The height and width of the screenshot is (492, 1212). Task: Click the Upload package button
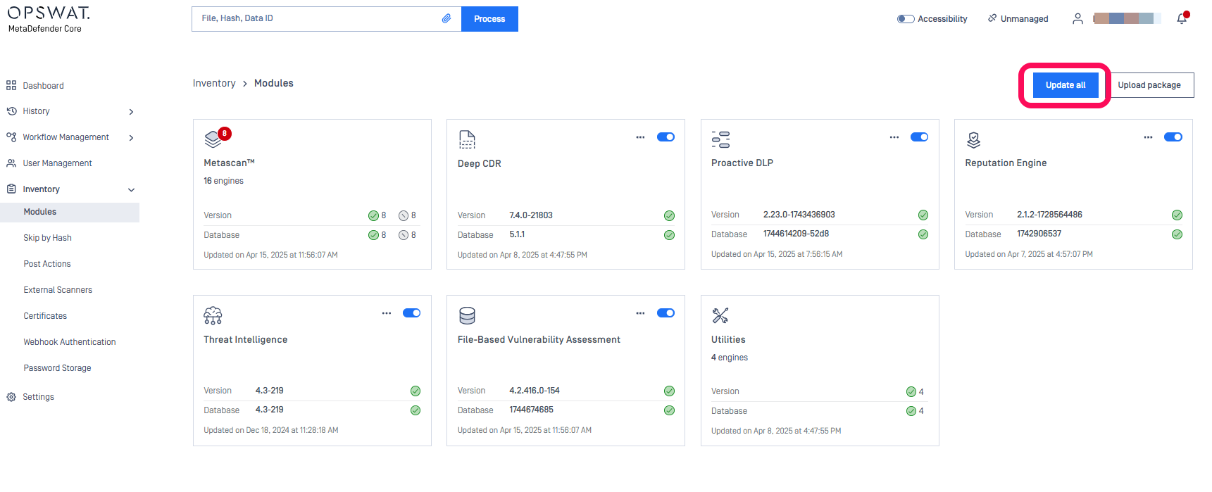tap(1149, 85)
